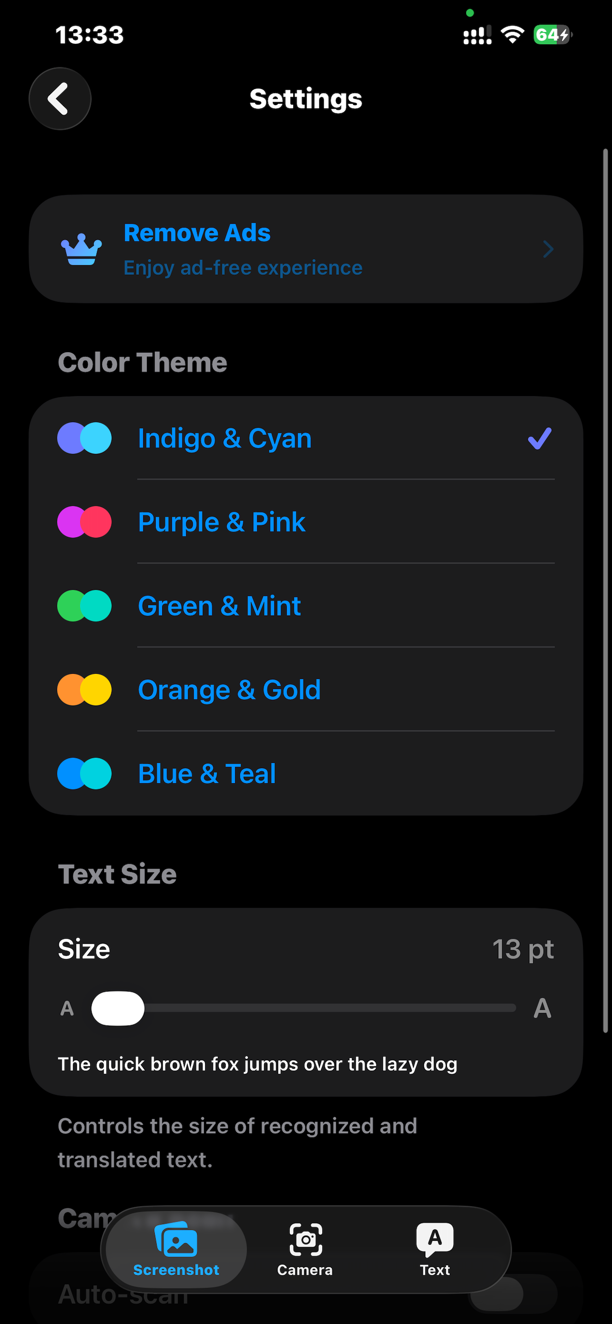Click the small A icon on the slider
Image resolution: width=612 pixels, height=1324 pixels.
pos(67,1008)
